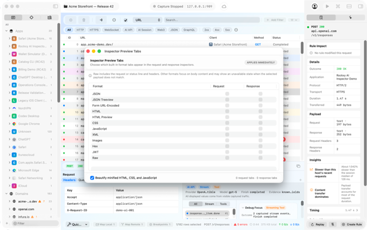Add a tab with the plus icon

click(300, 180)
